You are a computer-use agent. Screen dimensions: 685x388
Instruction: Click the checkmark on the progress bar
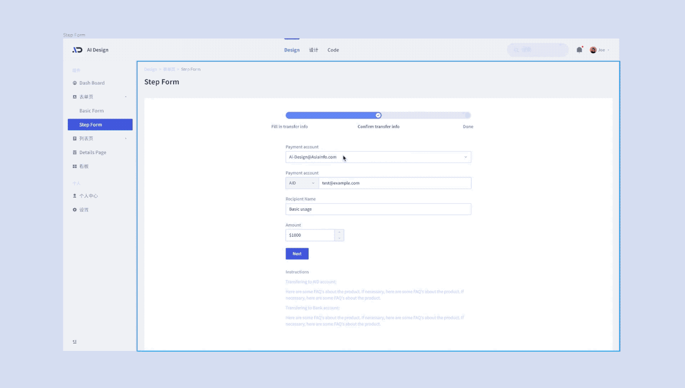pos(378,115)
